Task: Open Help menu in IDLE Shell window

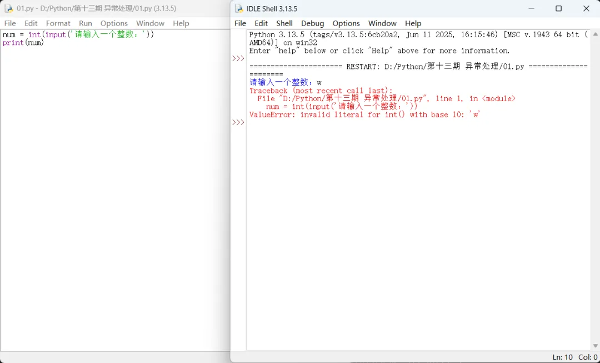Action: click(413, 23)
